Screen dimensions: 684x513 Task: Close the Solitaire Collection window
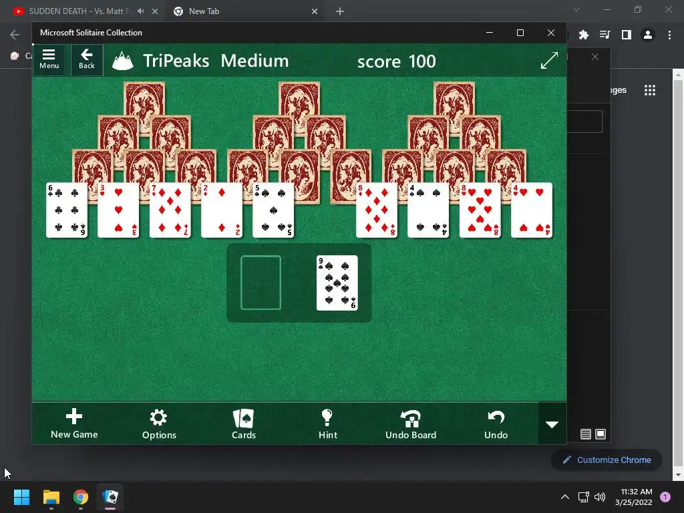[x=551, y=33]
